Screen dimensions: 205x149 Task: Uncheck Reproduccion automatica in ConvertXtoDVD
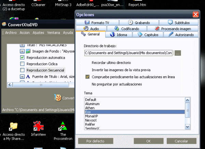coord(22,57)
